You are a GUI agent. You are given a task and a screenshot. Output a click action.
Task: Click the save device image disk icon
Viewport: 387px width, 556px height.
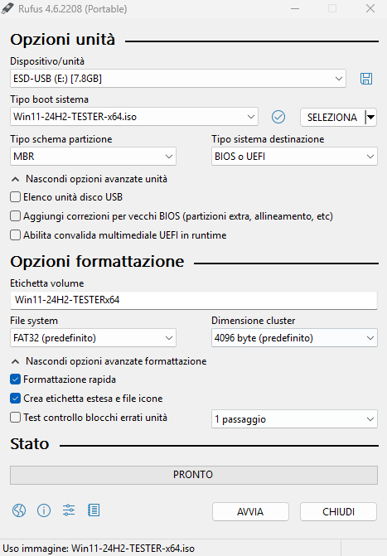pos(366,79)
